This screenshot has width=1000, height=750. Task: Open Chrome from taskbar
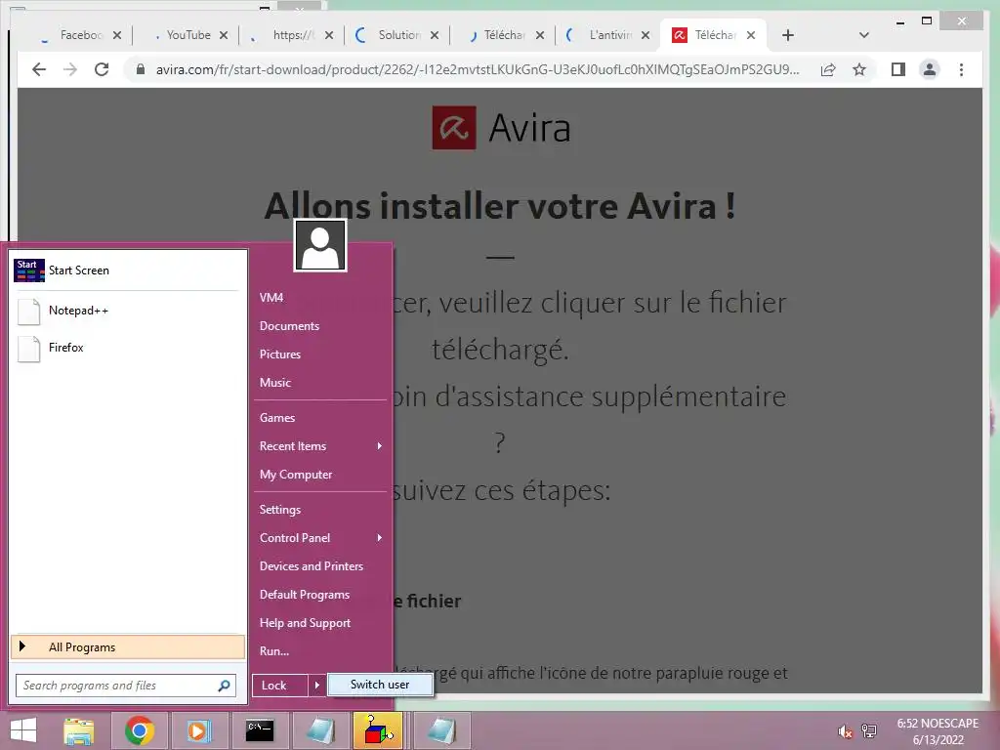click(x=139, y=730)
